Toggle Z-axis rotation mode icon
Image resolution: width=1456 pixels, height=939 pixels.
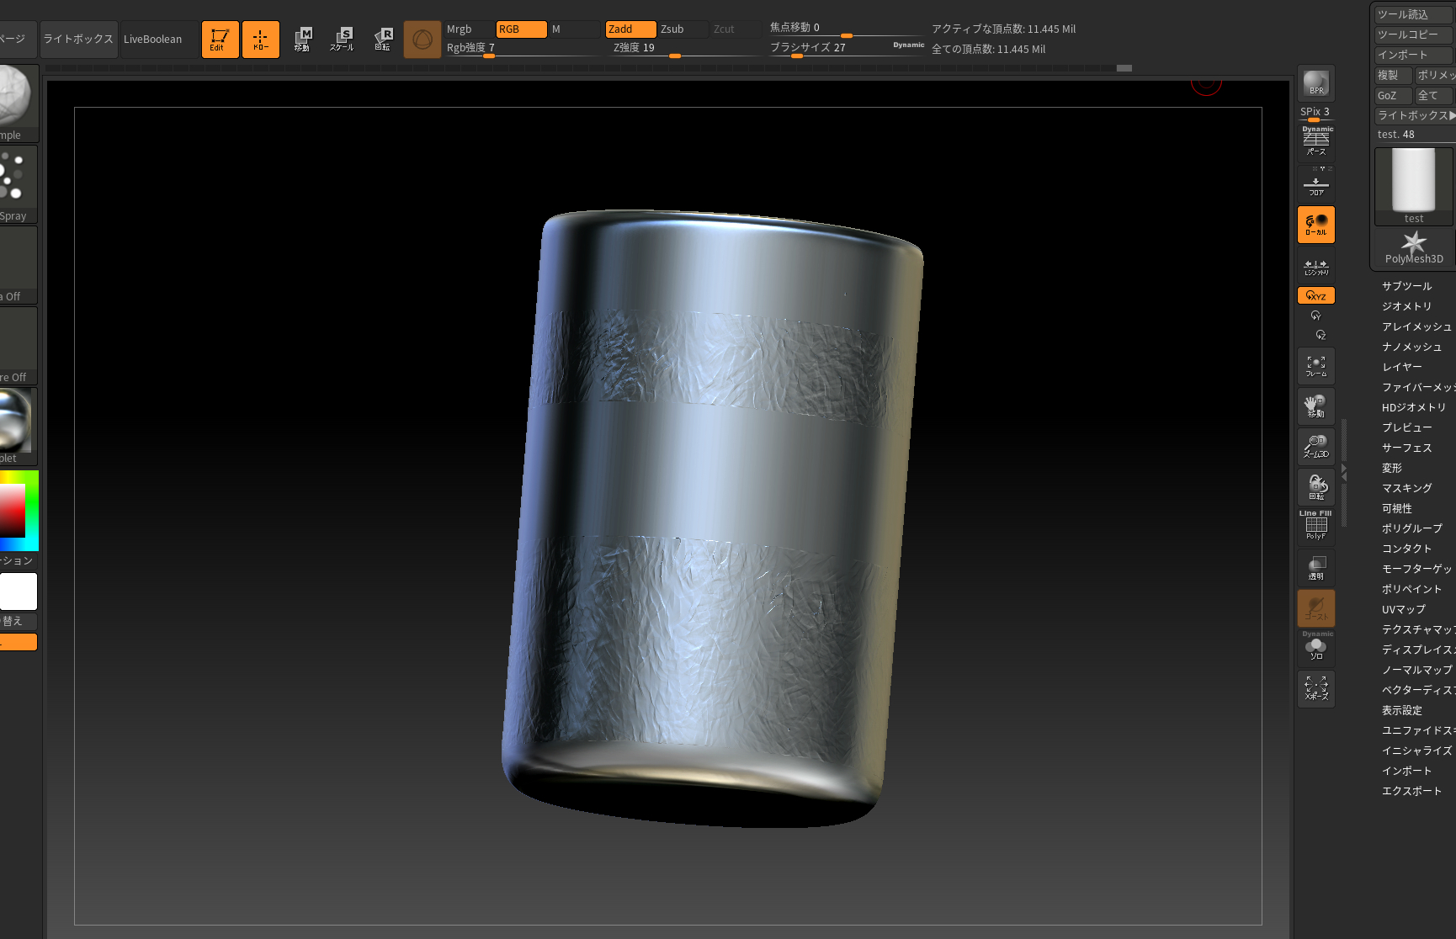(x=1320, y=335)
